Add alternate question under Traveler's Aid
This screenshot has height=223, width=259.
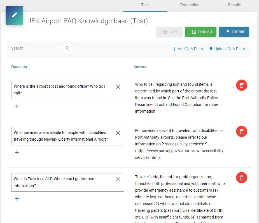tap(17, 199)
